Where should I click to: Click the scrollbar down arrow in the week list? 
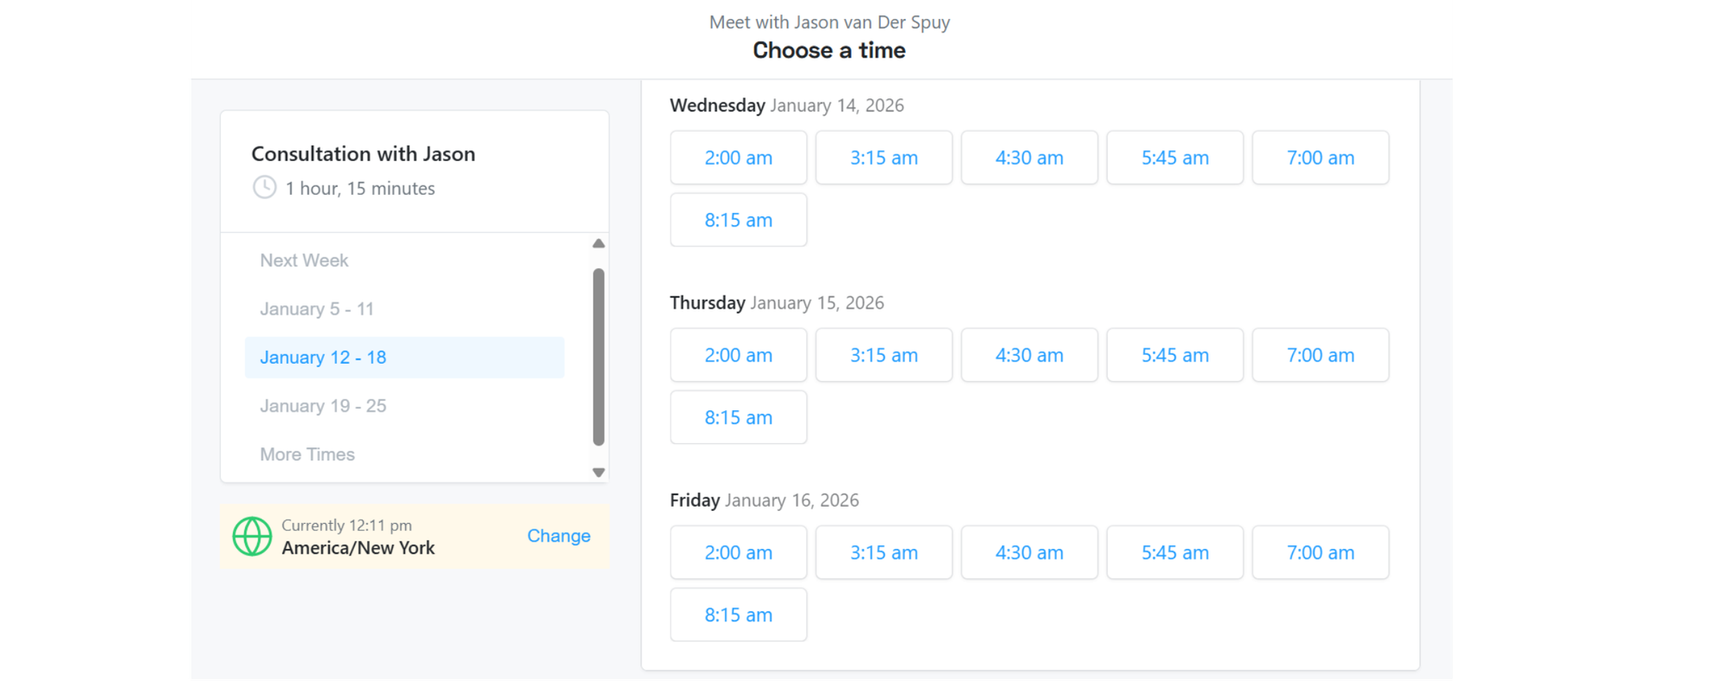pos(597,472)
